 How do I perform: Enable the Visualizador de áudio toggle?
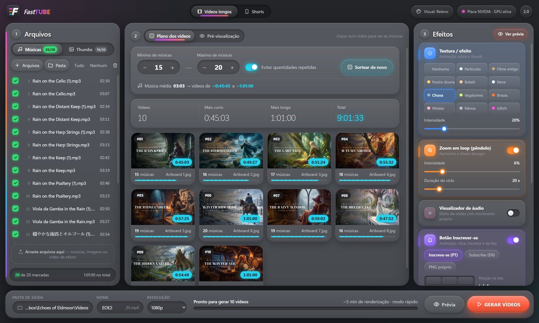(x=513, y=213)
